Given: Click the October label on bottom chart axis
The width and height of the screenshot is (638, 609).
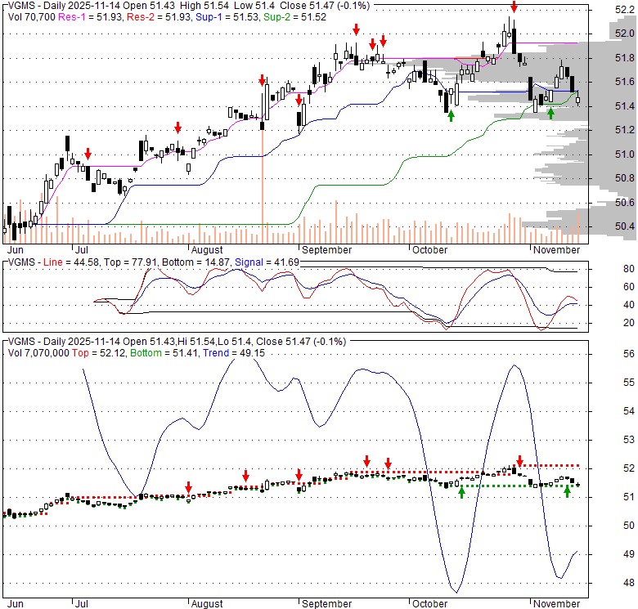Looking at the screenshot, I should tap(429, 603).
